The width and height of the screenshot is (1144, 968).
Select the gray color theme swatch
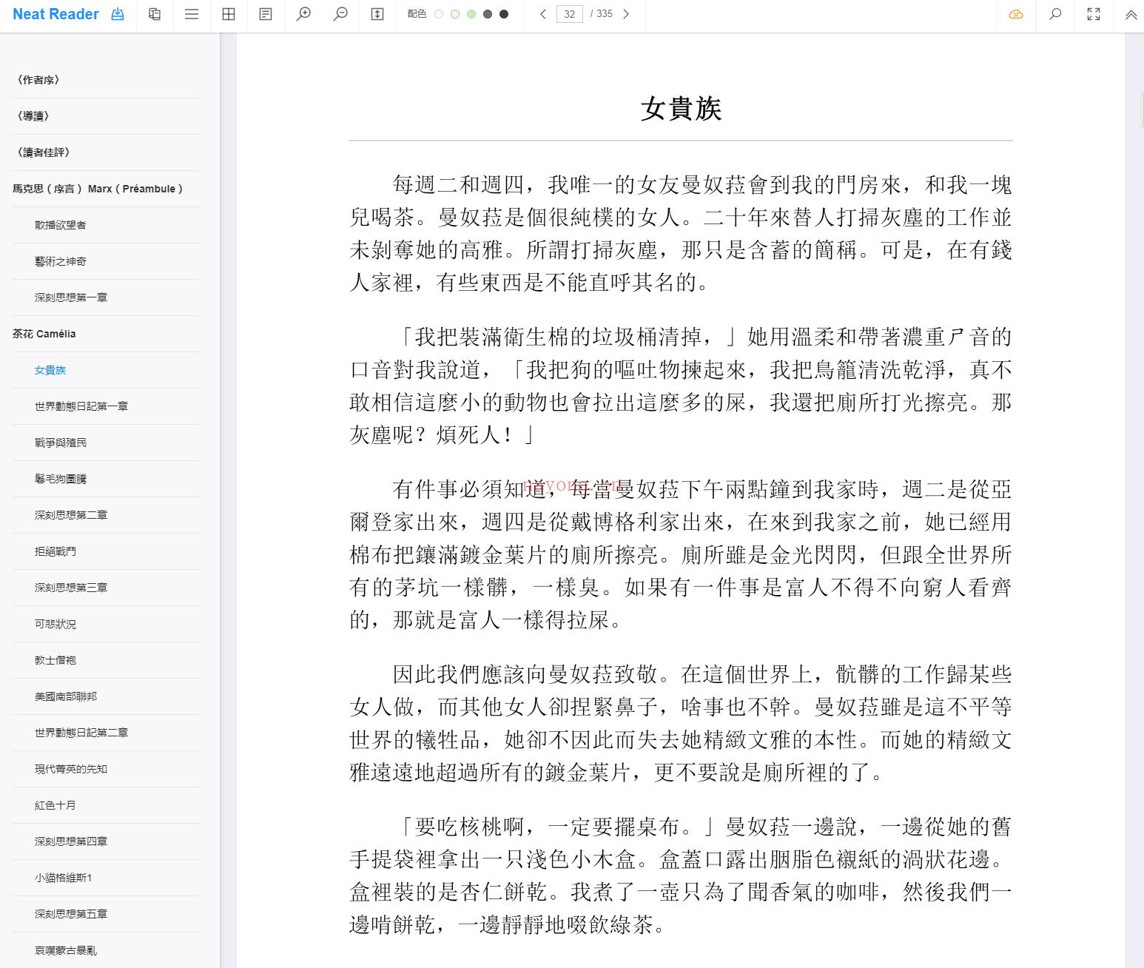[488, 14]
